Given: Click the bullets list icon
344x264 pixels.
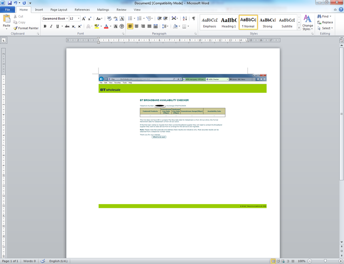Looking at the screenshot, I should [130, 19].
